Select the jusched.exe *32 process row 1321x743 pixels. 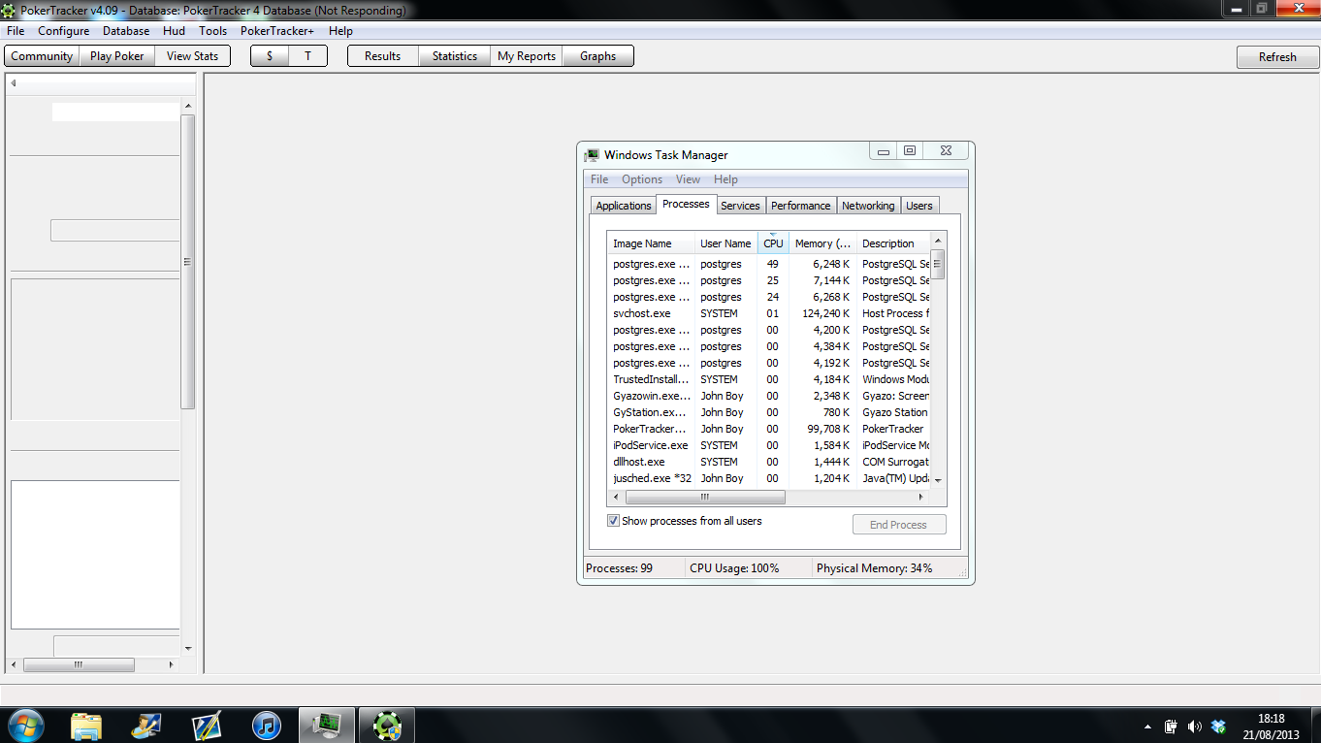[x=769, y=478]
